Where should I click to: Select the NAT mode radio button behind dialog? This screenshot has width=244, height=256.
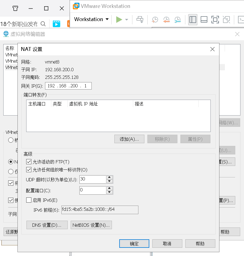click(x=11, y=162)
